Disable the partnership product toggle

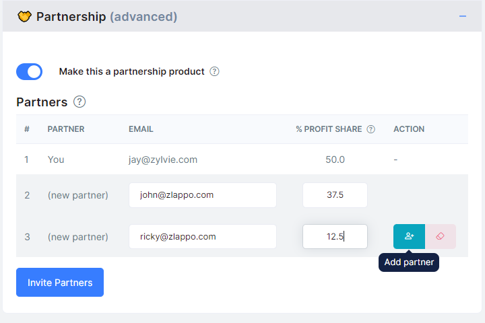click(30, 72)
